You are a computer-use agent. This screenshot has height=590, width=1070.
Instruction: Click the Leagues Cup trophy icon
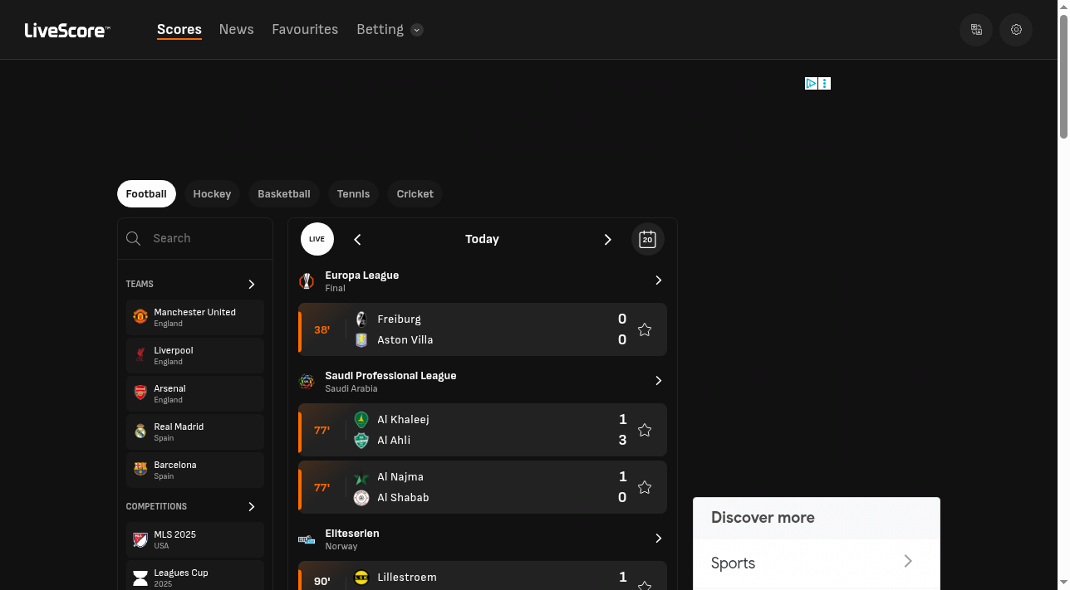click(x=140, y=578)
